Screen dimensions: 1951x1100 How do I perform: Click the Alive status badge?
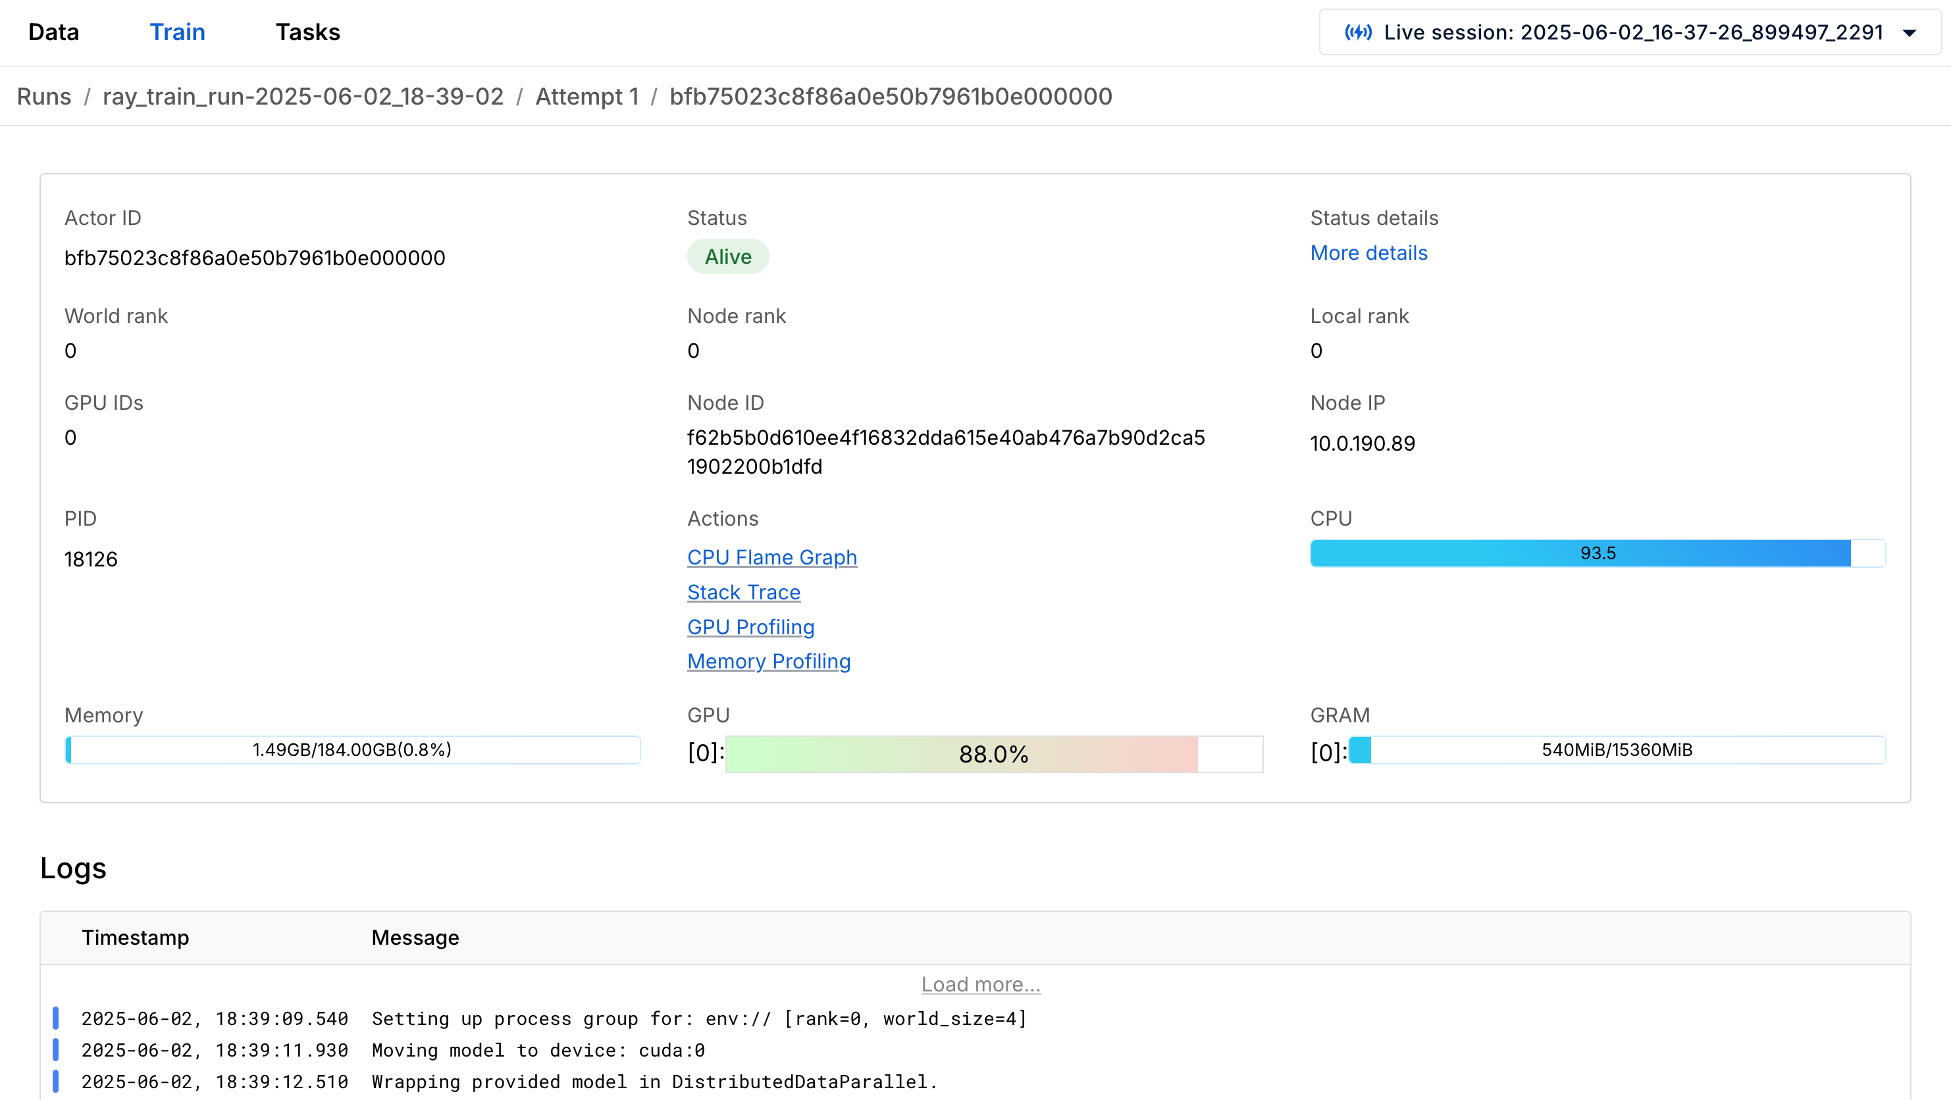pos(728,257)
